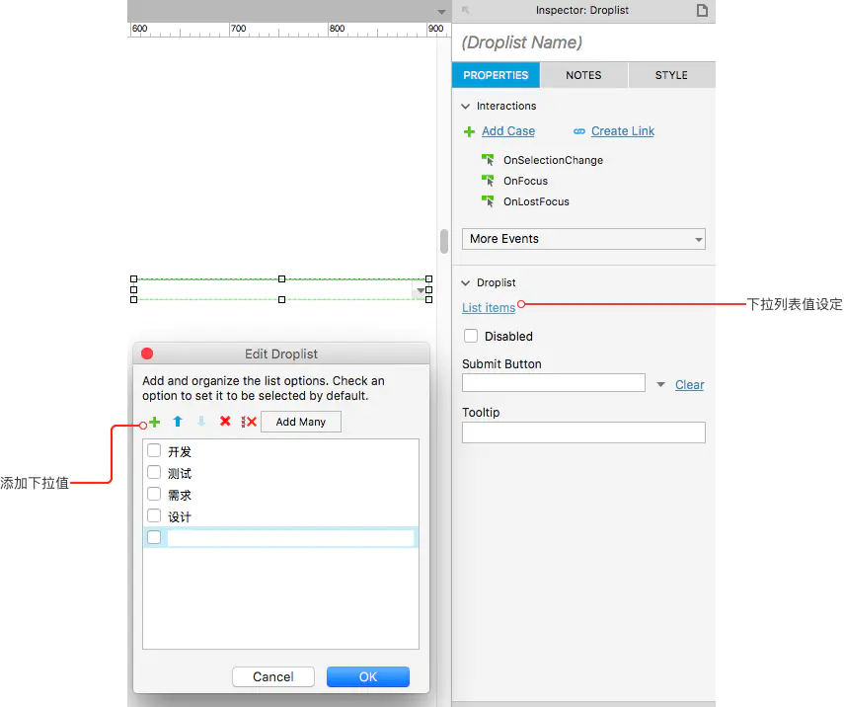Open the List items link
844x707 pixels.
[x=489, y=308]
